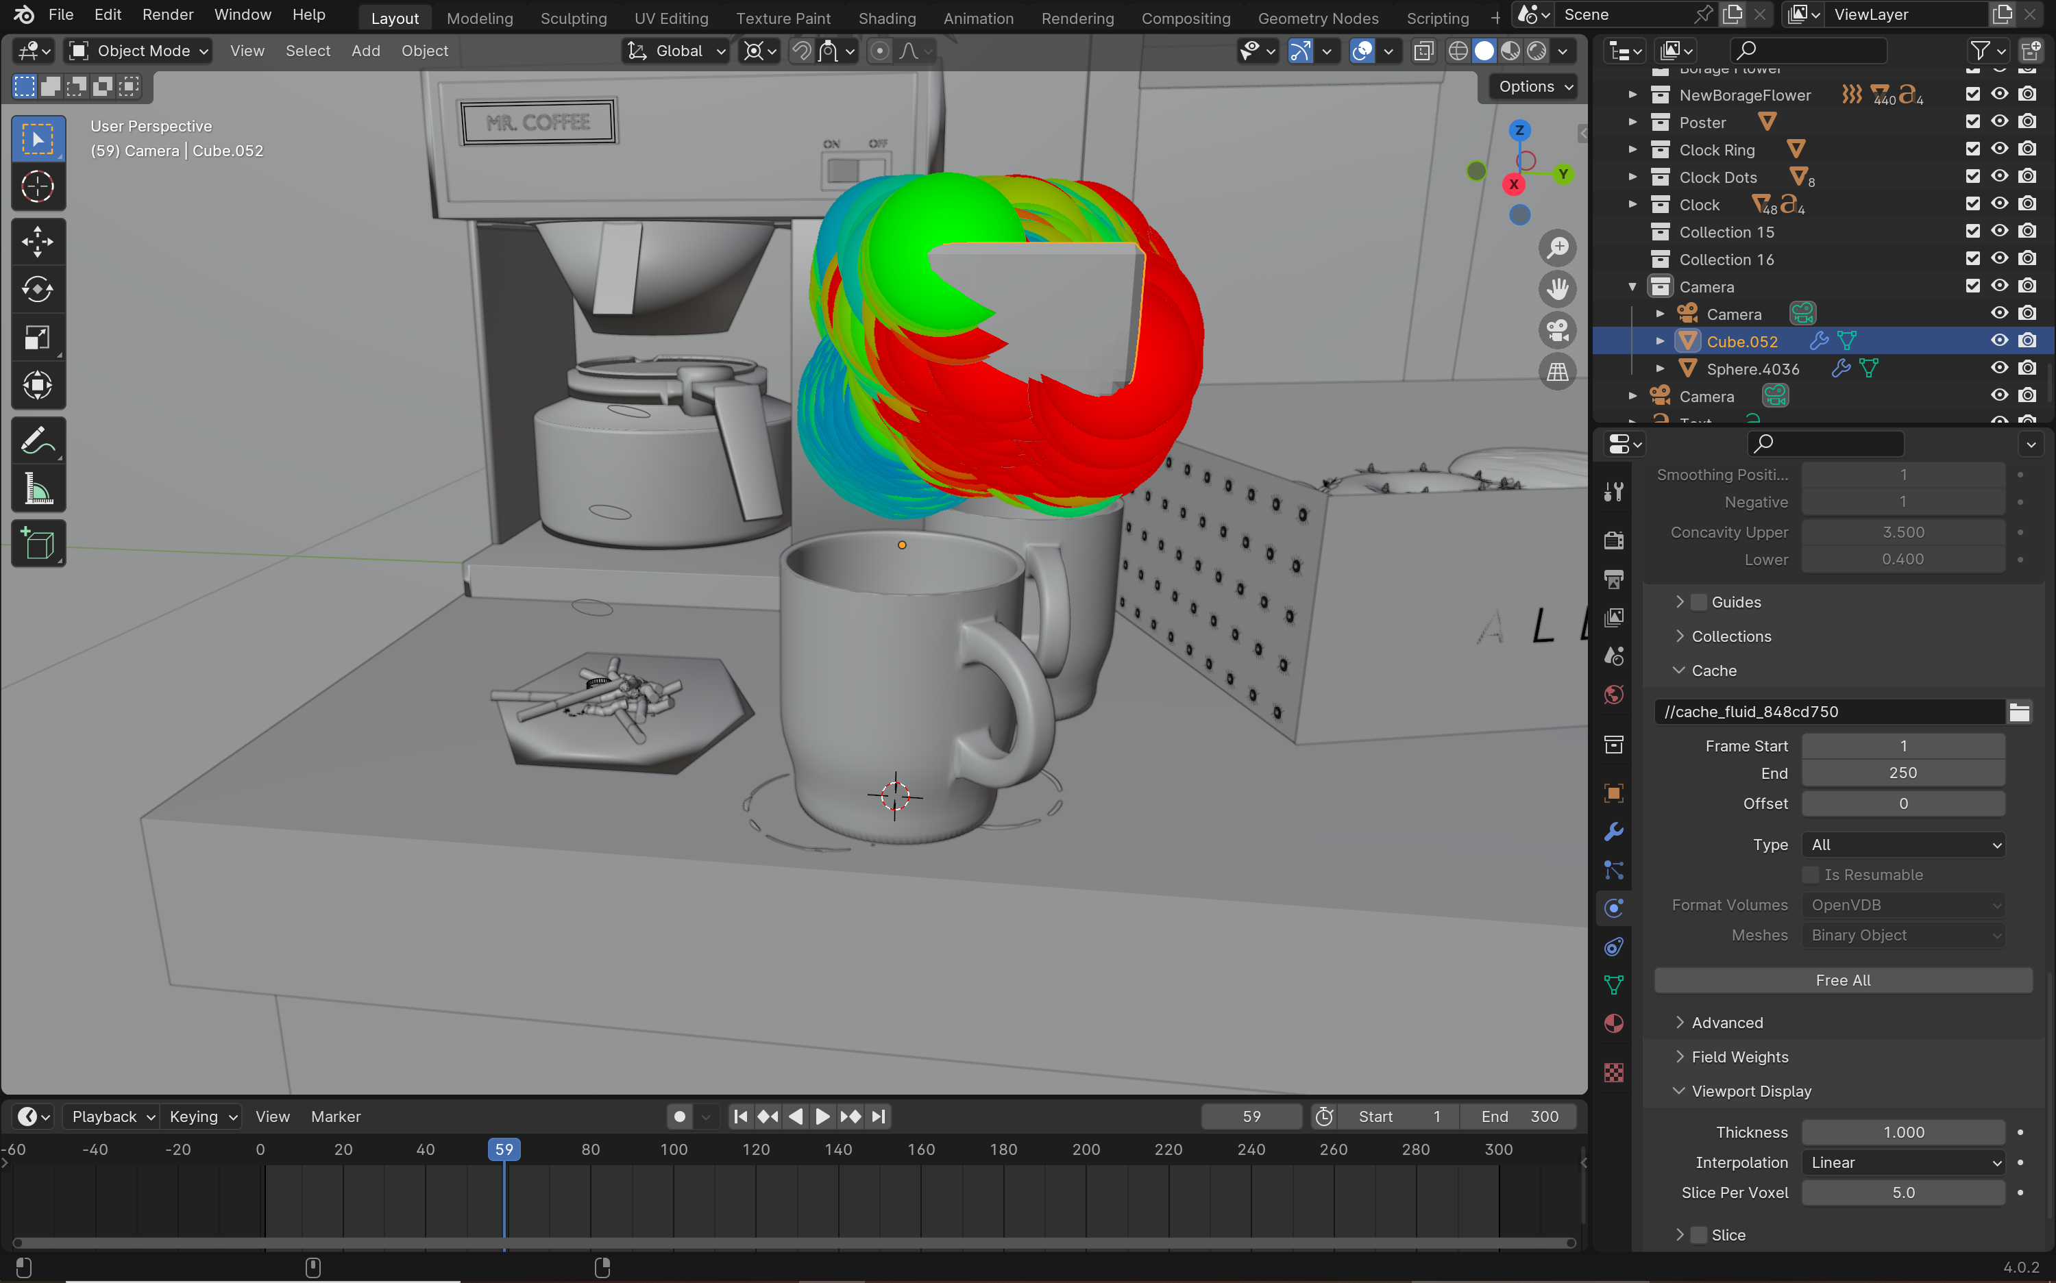Open the Render properties tab
Viewport: 2056px width, 1283px height.
point(1614,540)
